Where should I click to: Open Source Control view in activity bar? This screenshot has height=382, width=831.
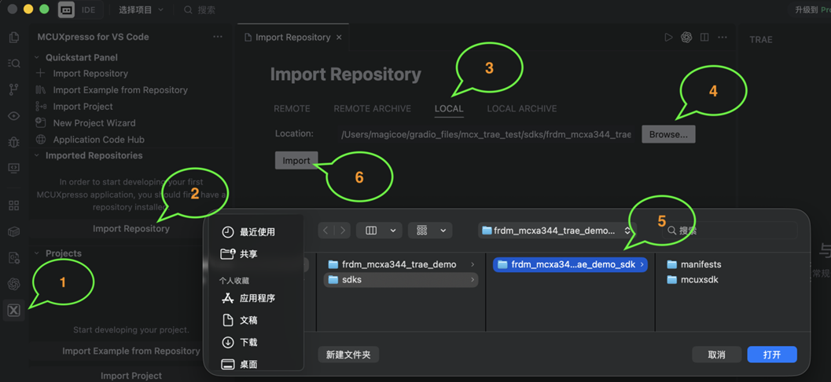tap(14, 89)
